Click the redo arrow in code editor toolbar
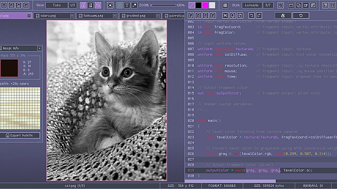Viewport: 337px width, 189px height. 259,15
